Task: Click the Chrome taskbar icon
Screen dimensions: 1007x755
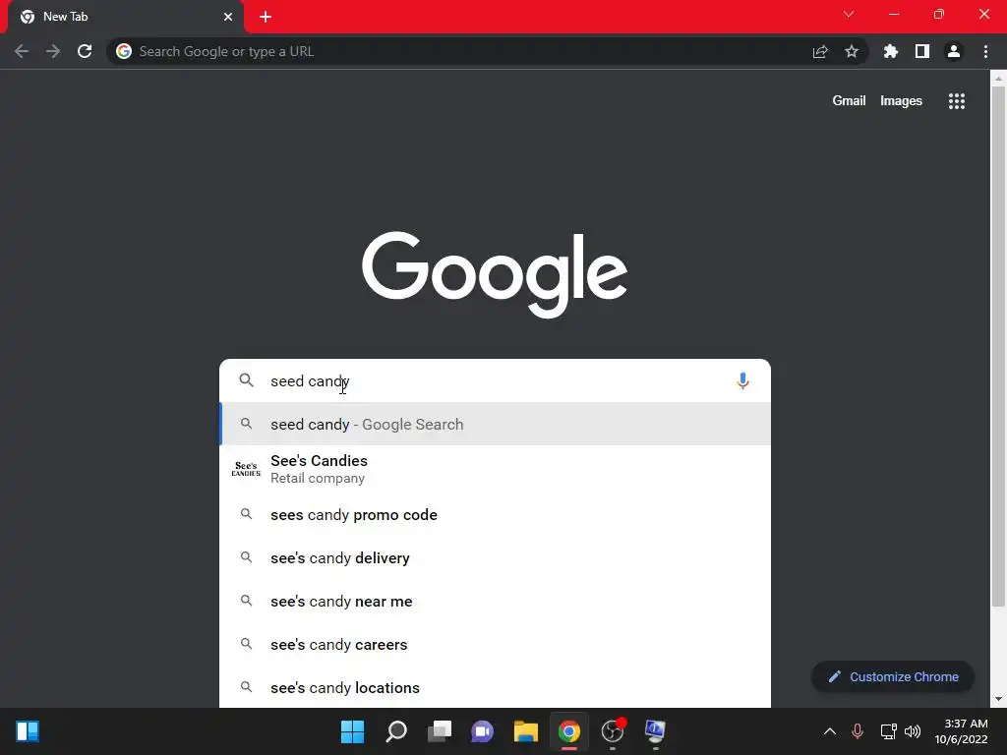Action: (569, 731)
